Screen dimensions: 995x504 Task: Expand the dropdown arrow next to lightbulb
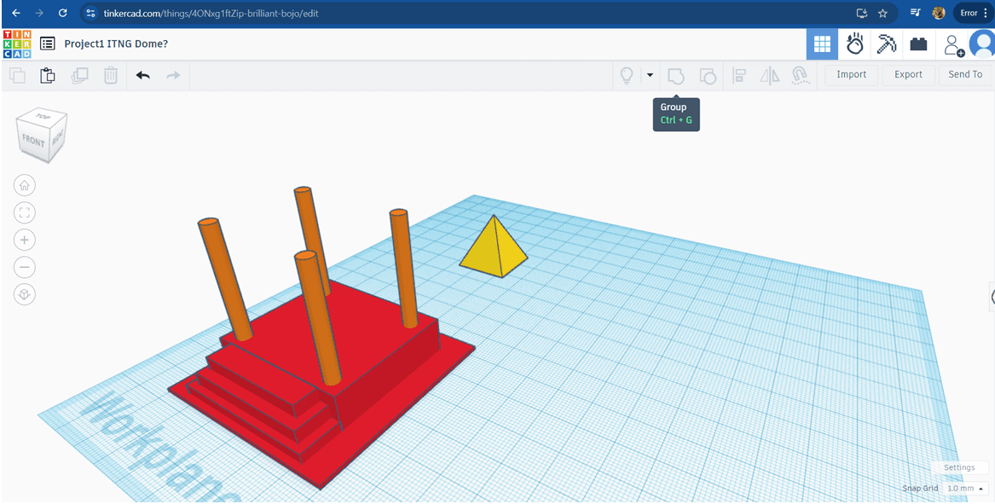tap(650, 75)
